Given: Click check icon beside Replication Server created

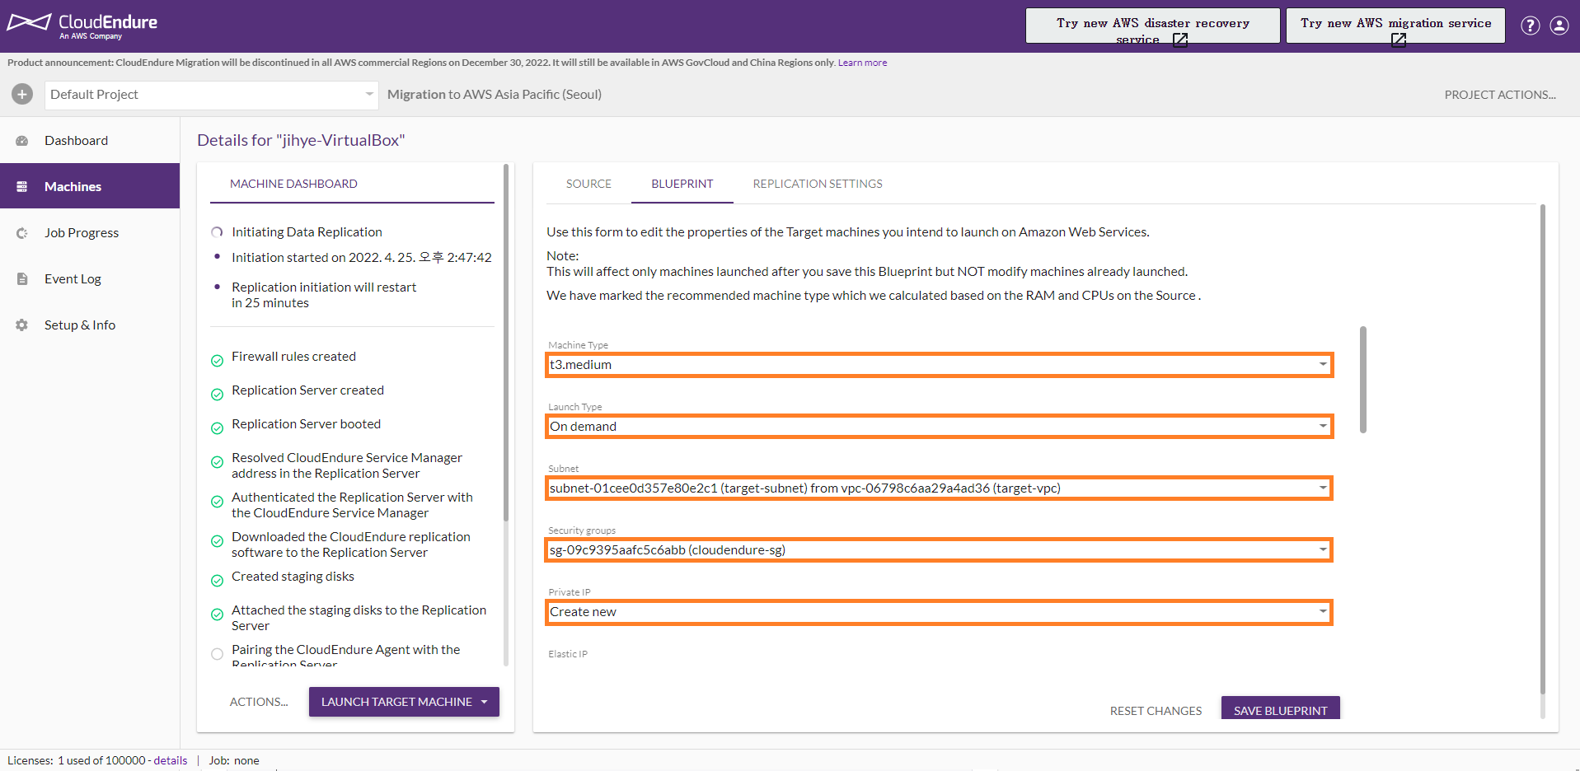Looking at the screenshot, I should [218, 395].
